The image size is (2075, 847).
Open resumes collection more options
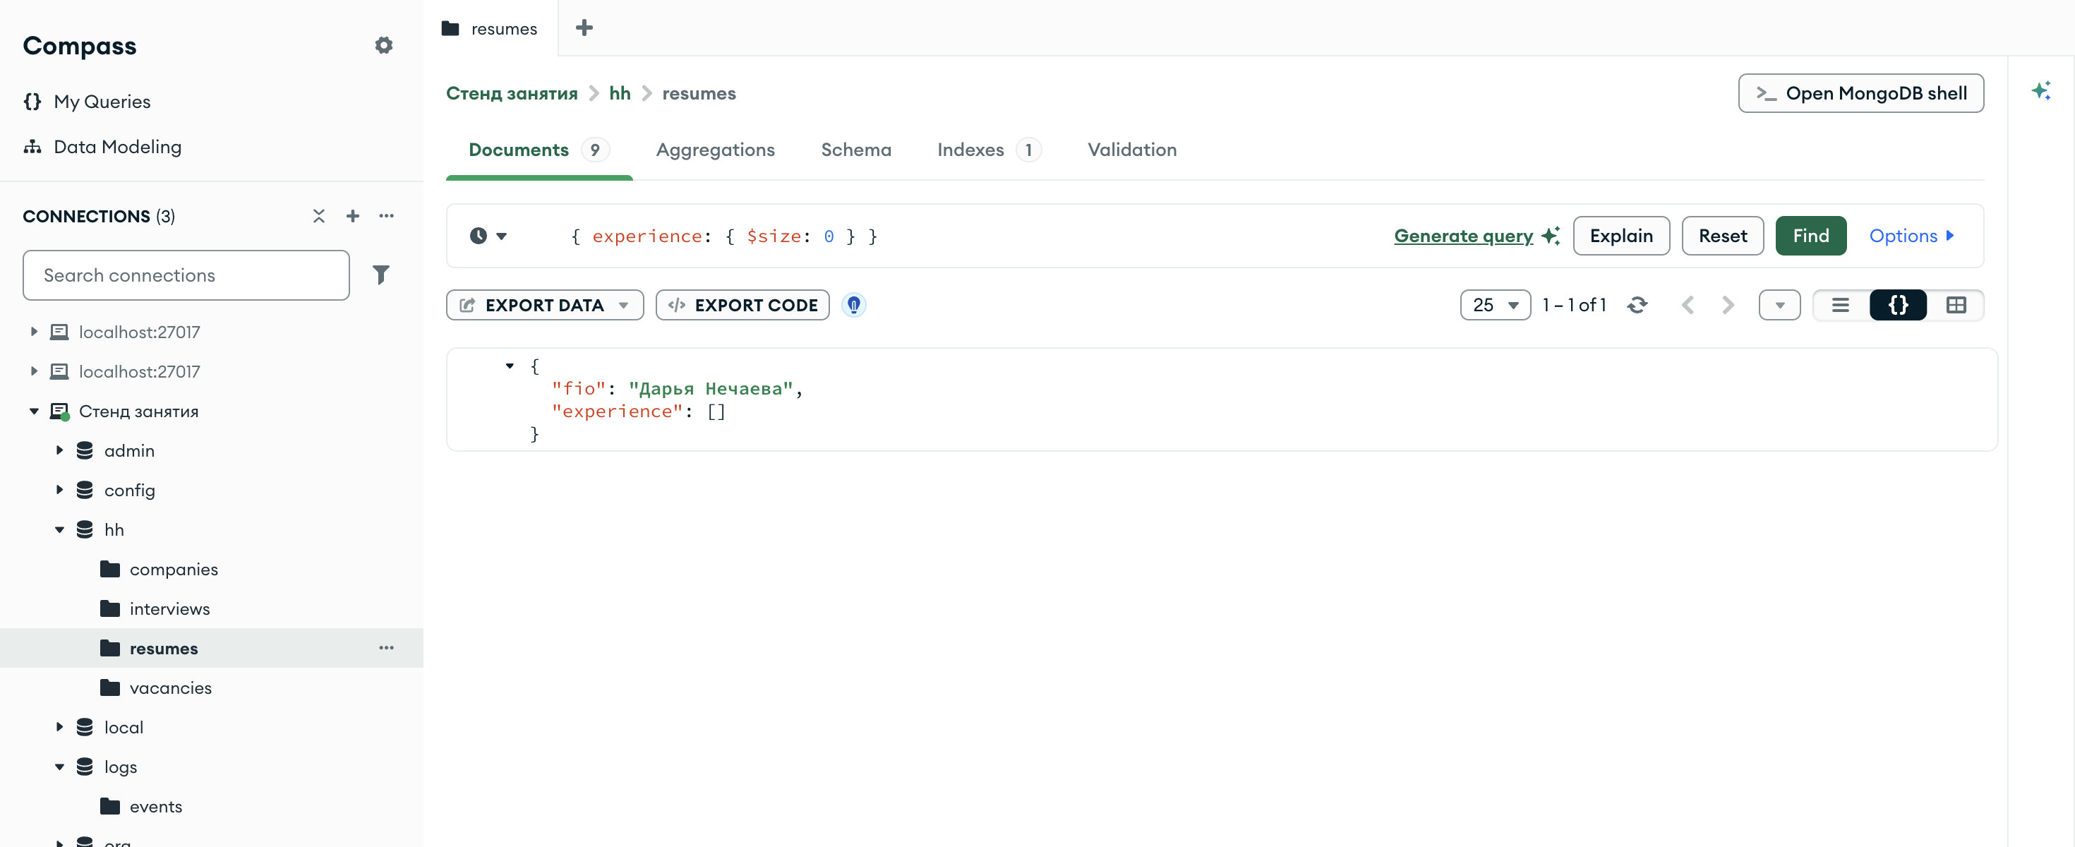[387, 648]
